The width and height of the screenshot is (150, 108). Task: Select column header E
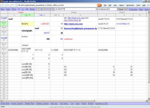(x=80, y=15)
